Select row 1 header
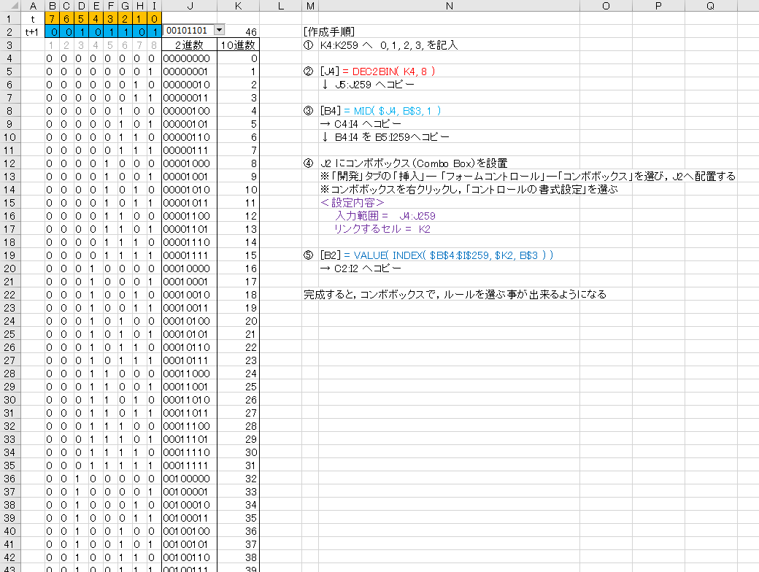The width and height of the screenshot is (759, 572). pyautogui.click(x=9, y=19)
